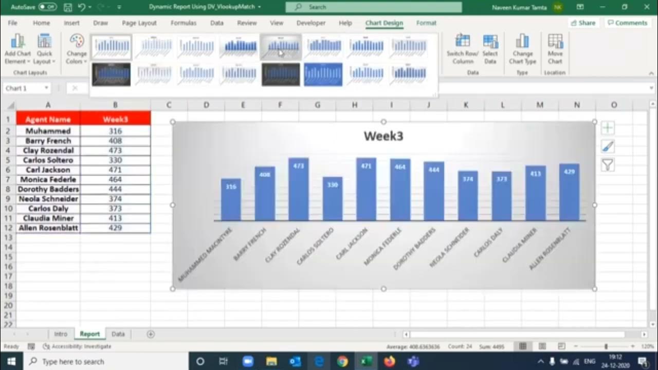Click the Chart Elements plus icon

pos(608,128)
